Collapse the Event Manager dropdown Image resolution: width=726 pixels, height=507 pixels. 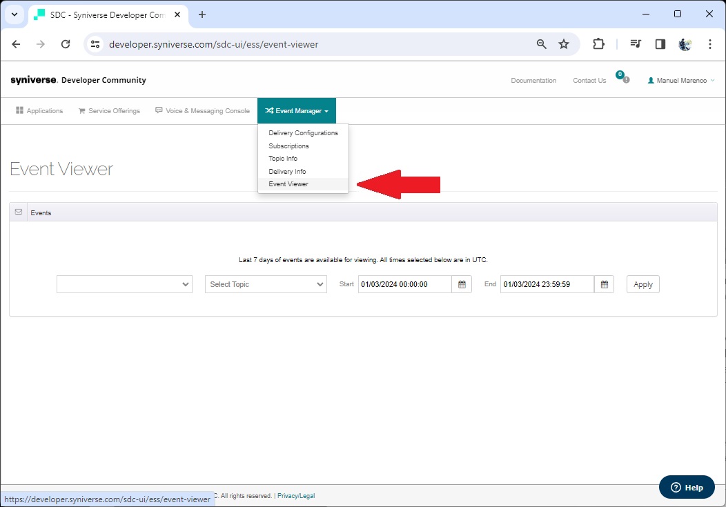coord(297,111)
